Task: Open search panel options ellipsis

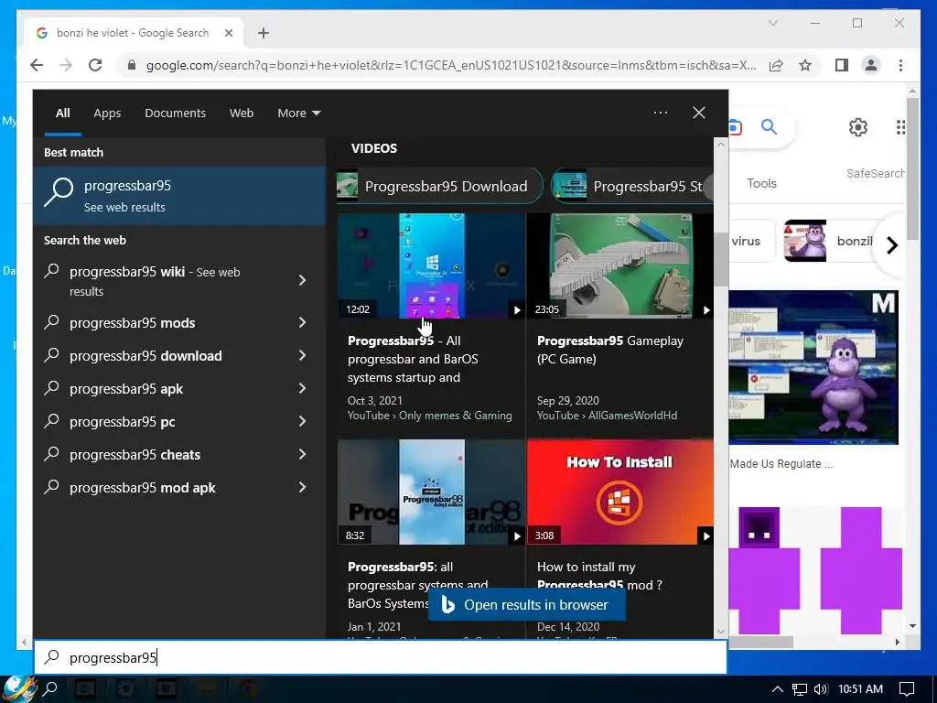Action: click(x=661, y=113)
